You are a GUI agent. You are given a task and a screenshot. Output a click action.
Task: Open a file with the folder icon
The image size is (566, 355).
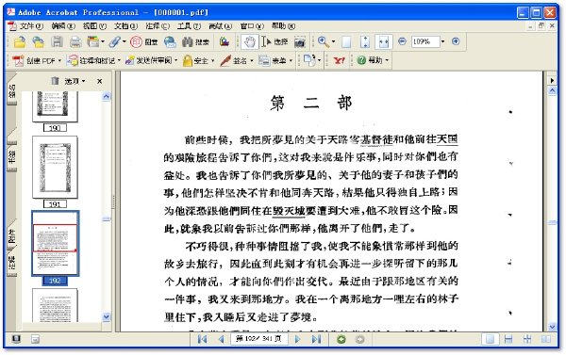click(x=20, y=42)
